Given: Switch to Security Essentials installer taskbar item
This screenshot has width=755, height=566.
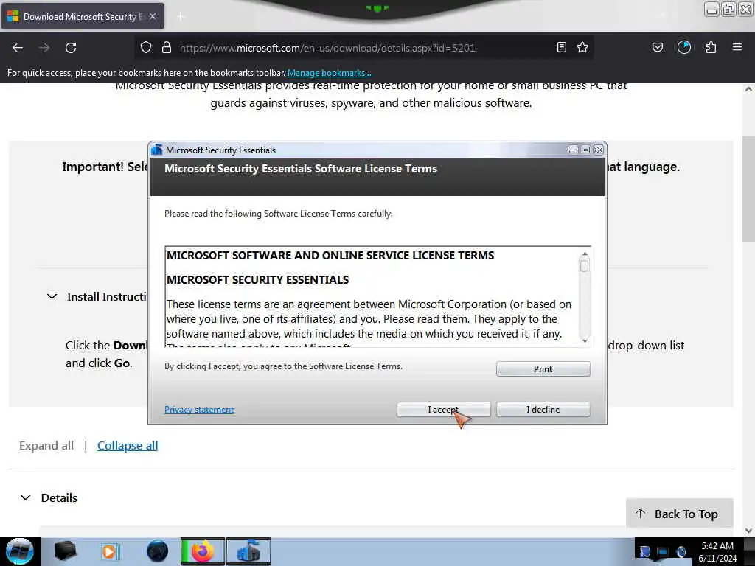Looking at the screenshot, I should [x=248, y=551].
